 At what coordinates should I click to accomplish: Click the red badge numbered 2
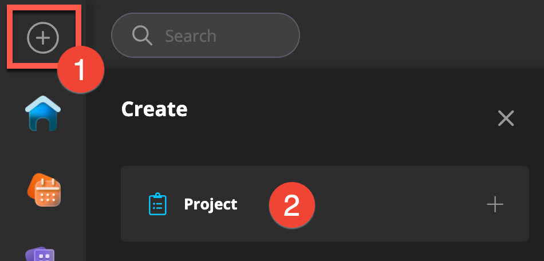292,205
